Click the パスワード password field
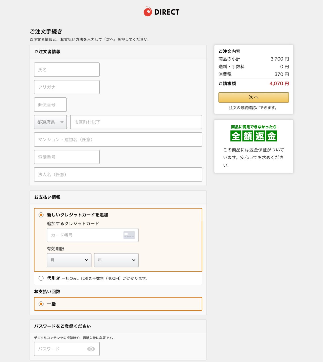 (x=61, y=349)
